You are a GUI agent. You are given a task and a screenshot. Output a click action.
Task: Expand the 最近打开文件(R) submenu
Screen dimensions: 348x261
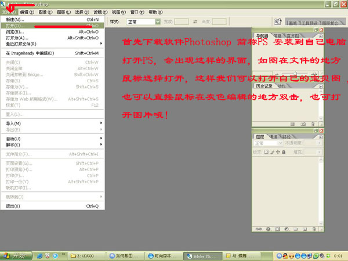tap(52, 44)
